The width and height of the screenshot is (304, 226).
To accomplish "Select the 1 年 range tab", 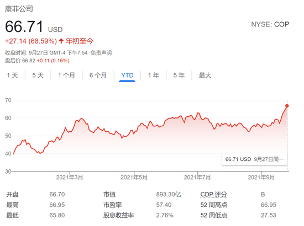I will coord(154,75).
